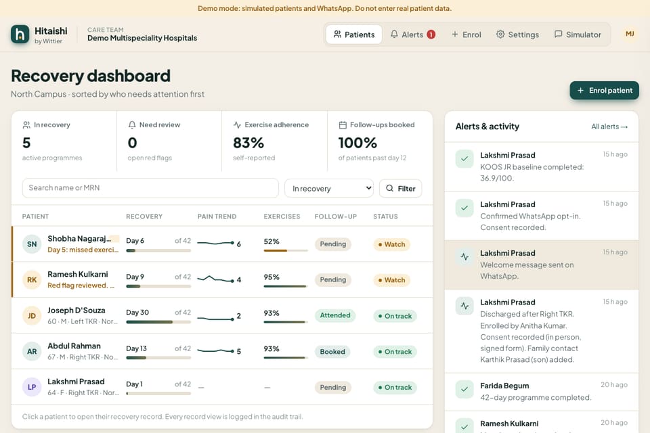Go to the Enrol tab
Viewport: 650px width, 433px height.
(x=467, y=35)
